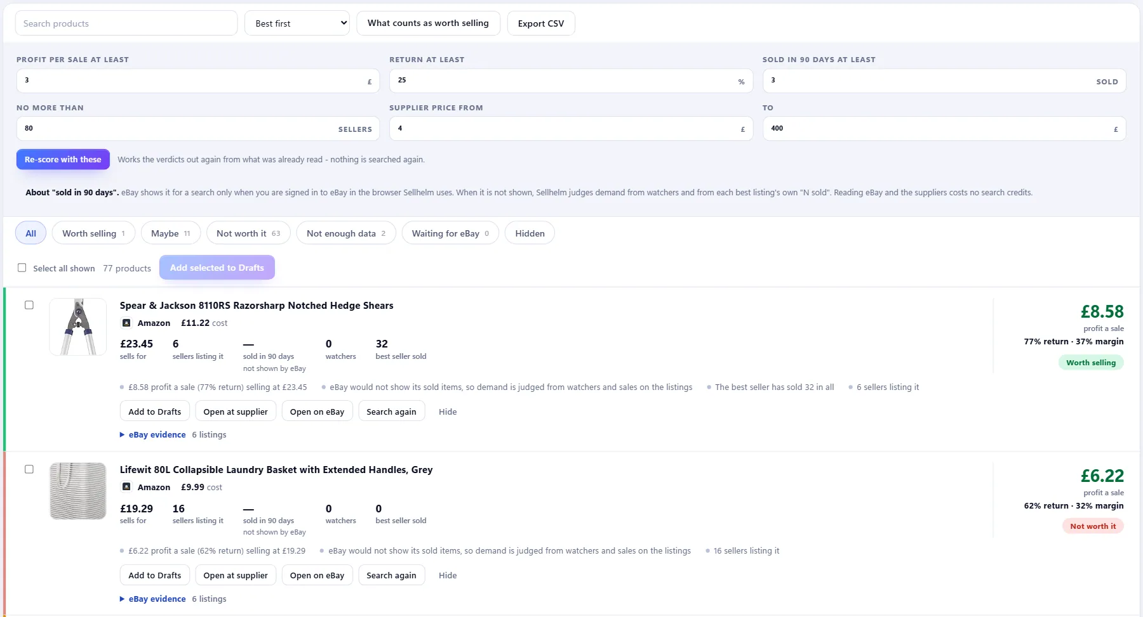Edit the Return at least percent field
Screen dimensions: 1143x617
(571, 81)
